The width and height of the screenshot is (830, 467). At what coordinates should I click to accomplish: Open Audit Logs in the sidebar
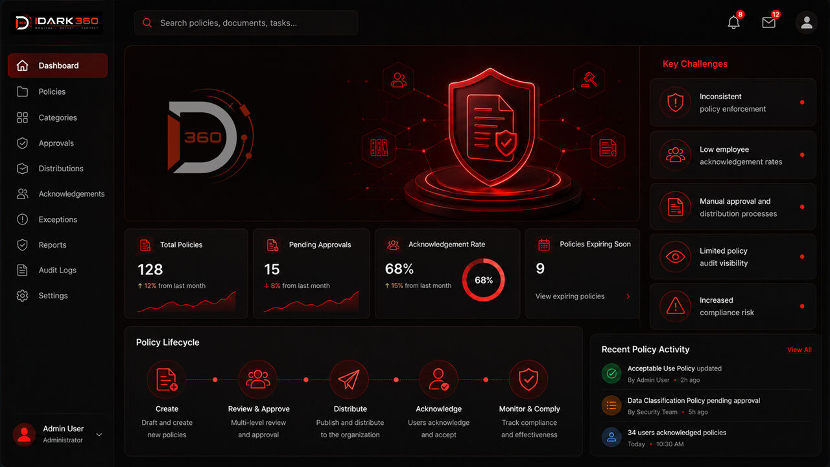click(x=58, y=270)
